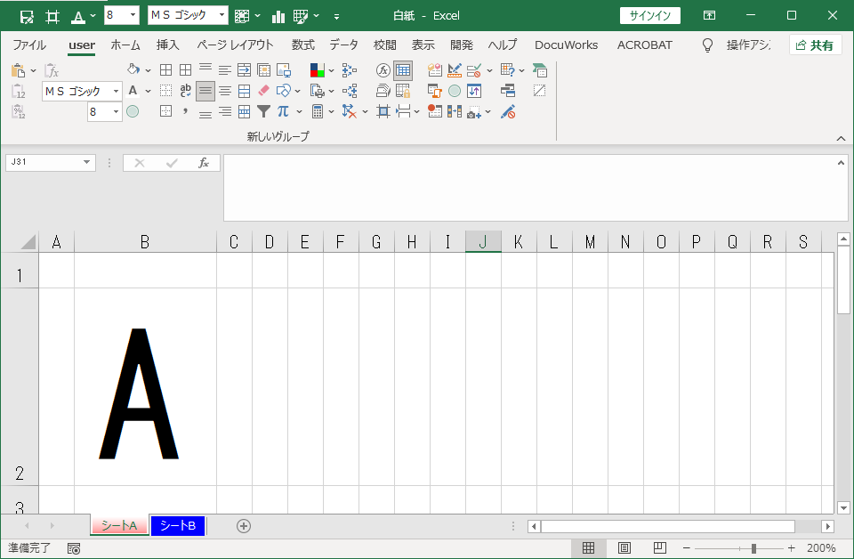Apply the font color A in ribbon
Image resolution: width=854 pixels, height=559 pixels.
click(x=133, y=91)
